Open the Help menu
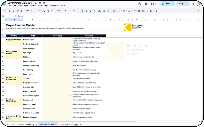204x127 pixels. coord(63,6)
